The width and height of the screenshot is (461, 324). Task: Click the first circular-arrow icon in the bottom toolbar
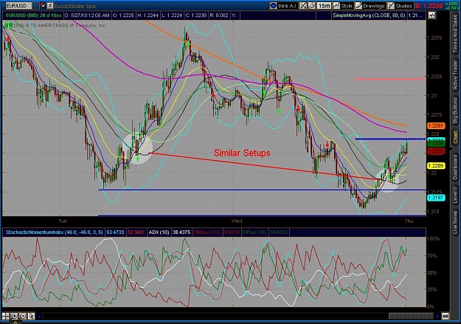14,316
